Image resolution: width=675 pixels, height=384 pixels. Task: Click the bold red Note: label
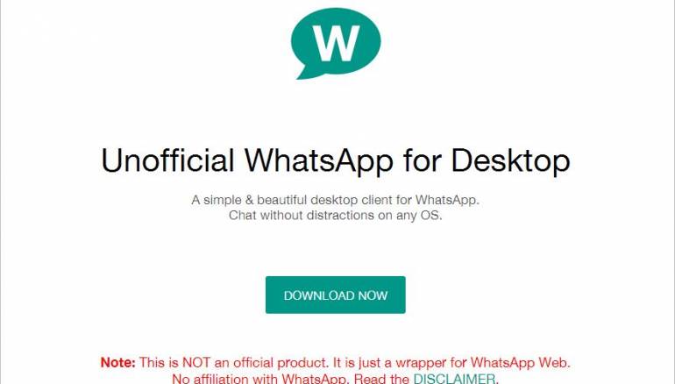pos(118,362)
